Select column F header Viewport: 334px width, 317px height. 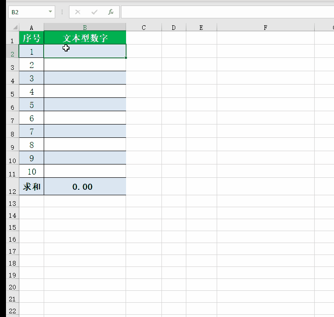tap(265, 27)
